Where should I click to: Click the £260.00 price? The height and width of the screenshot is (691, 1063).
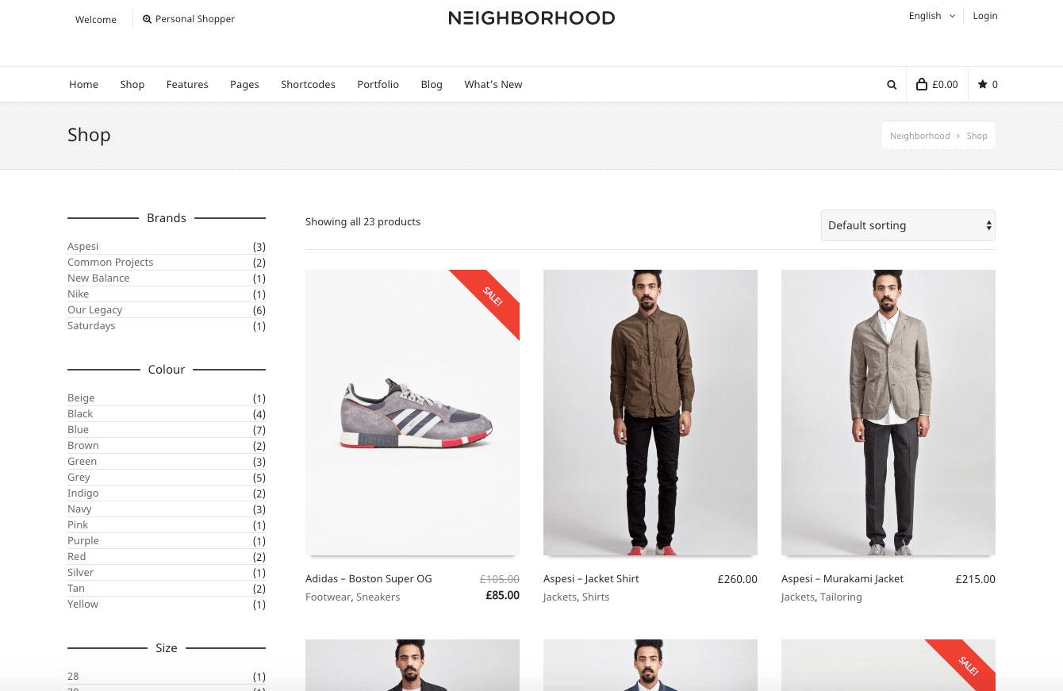(x=738, y=579)
